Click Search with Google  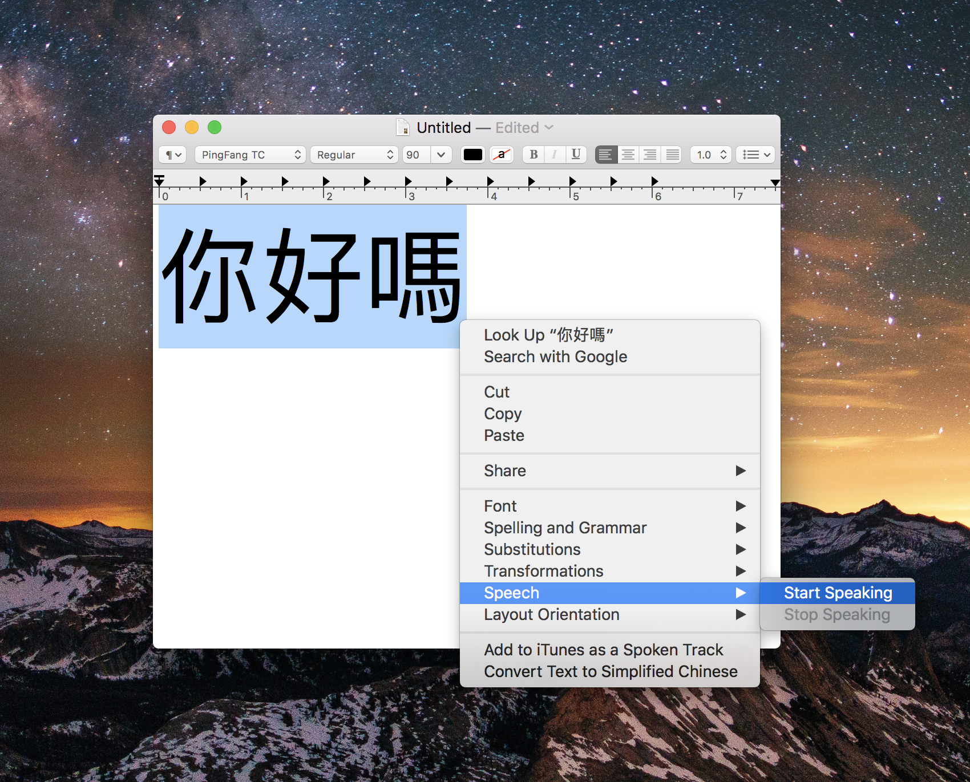[x=556, y=356]
